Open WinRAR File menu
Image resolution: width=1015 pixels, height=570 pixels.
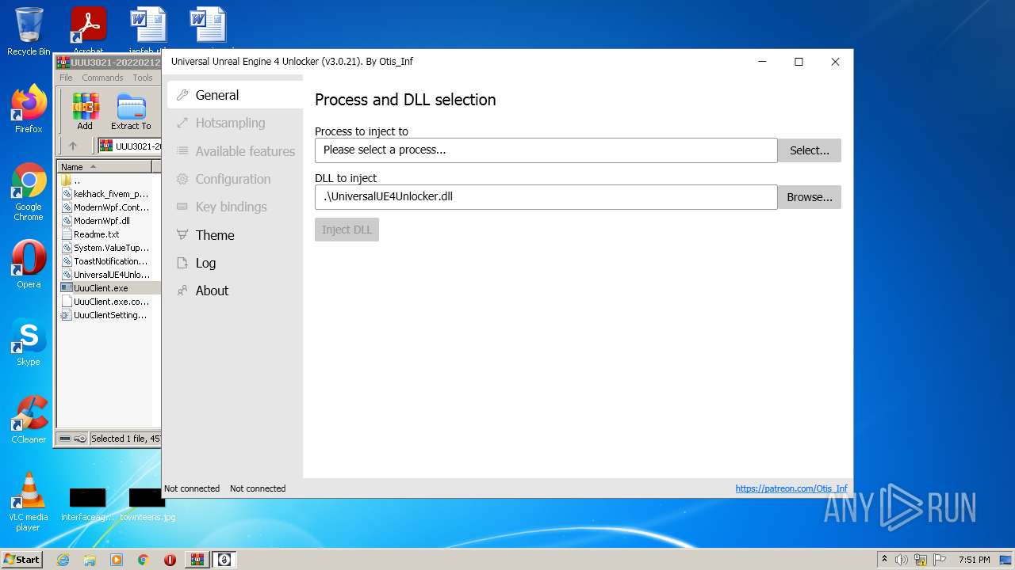[66, 78]
